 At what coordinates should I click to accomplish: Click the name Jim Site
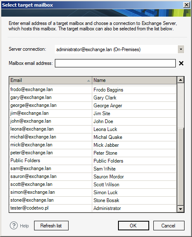pyautogui.click(x=102, y=114)
